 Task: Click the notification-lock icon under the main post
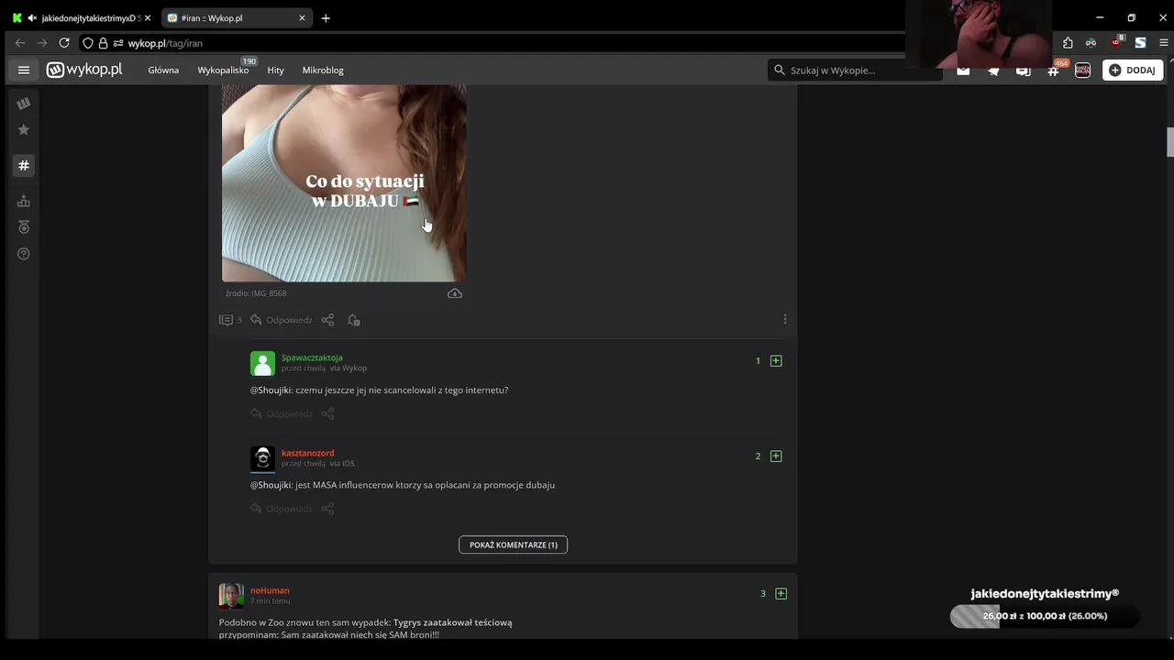(x=353, y=320)
